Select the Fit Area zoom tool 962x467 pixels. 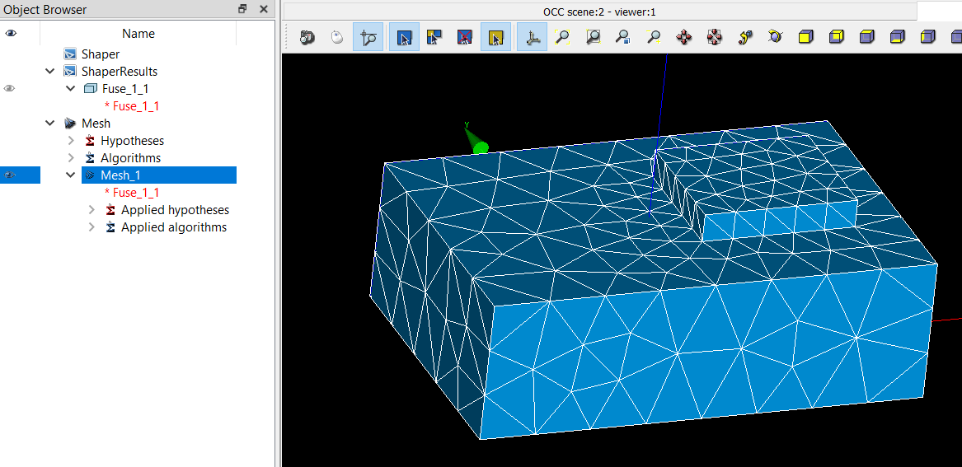(593, 37)
